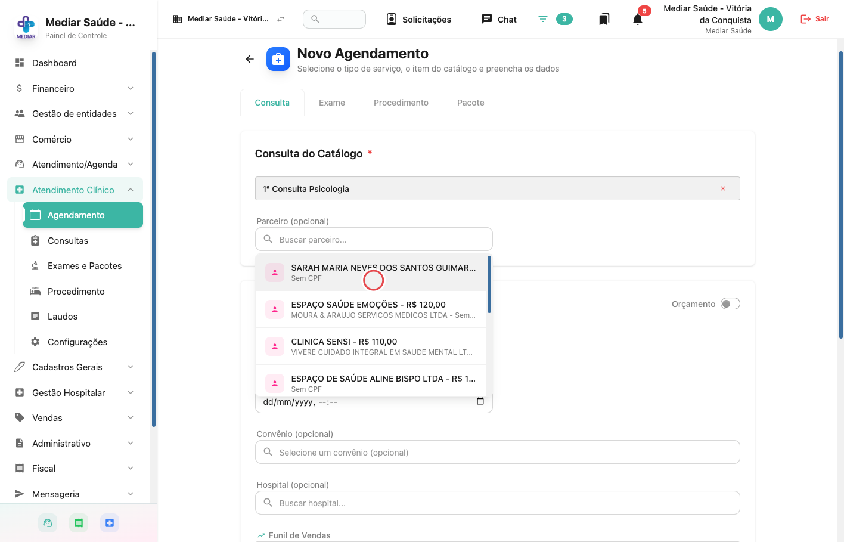The height and width of the screenshot is (542, 844).
Task: Switch to the Exame tab
Action: (332, 103)
